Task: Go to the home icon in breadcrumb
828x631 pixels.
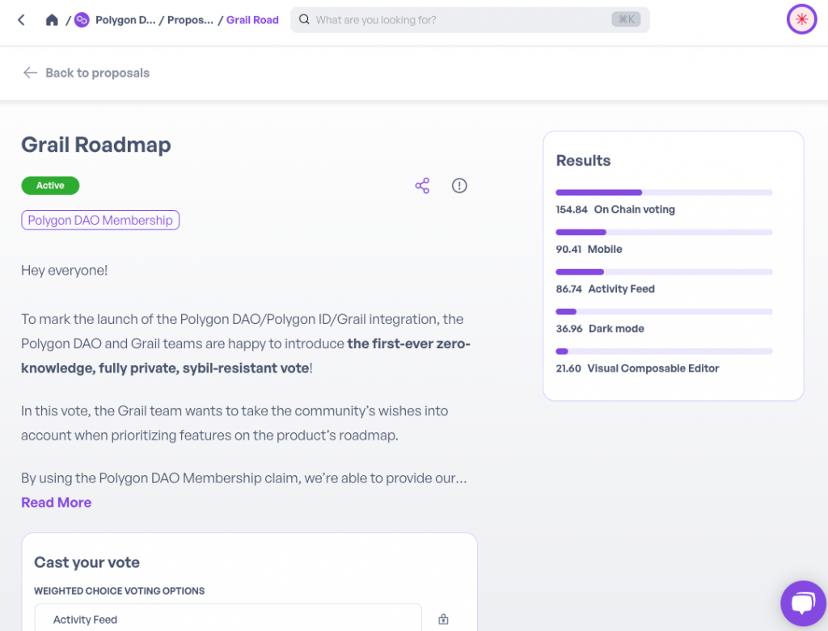Action: [52, 20]
